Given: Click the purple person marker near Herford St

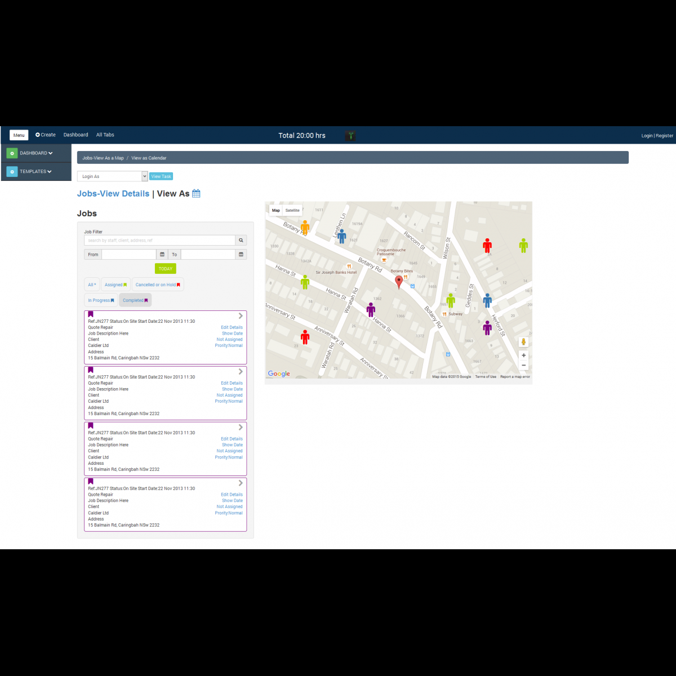Looking at the screenshot, I should (x=487, y=327).
